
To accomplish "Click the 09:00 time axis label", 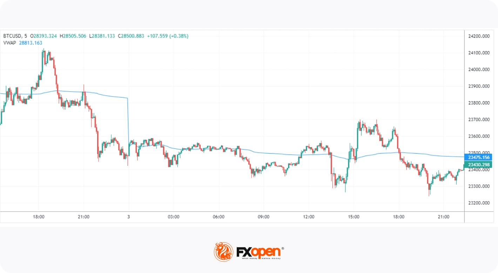I will [263, 217].
